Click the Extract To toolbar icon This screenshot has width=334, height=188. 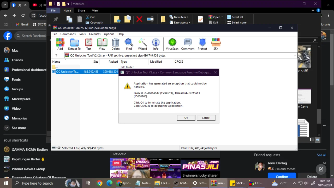tap(74, 44)
